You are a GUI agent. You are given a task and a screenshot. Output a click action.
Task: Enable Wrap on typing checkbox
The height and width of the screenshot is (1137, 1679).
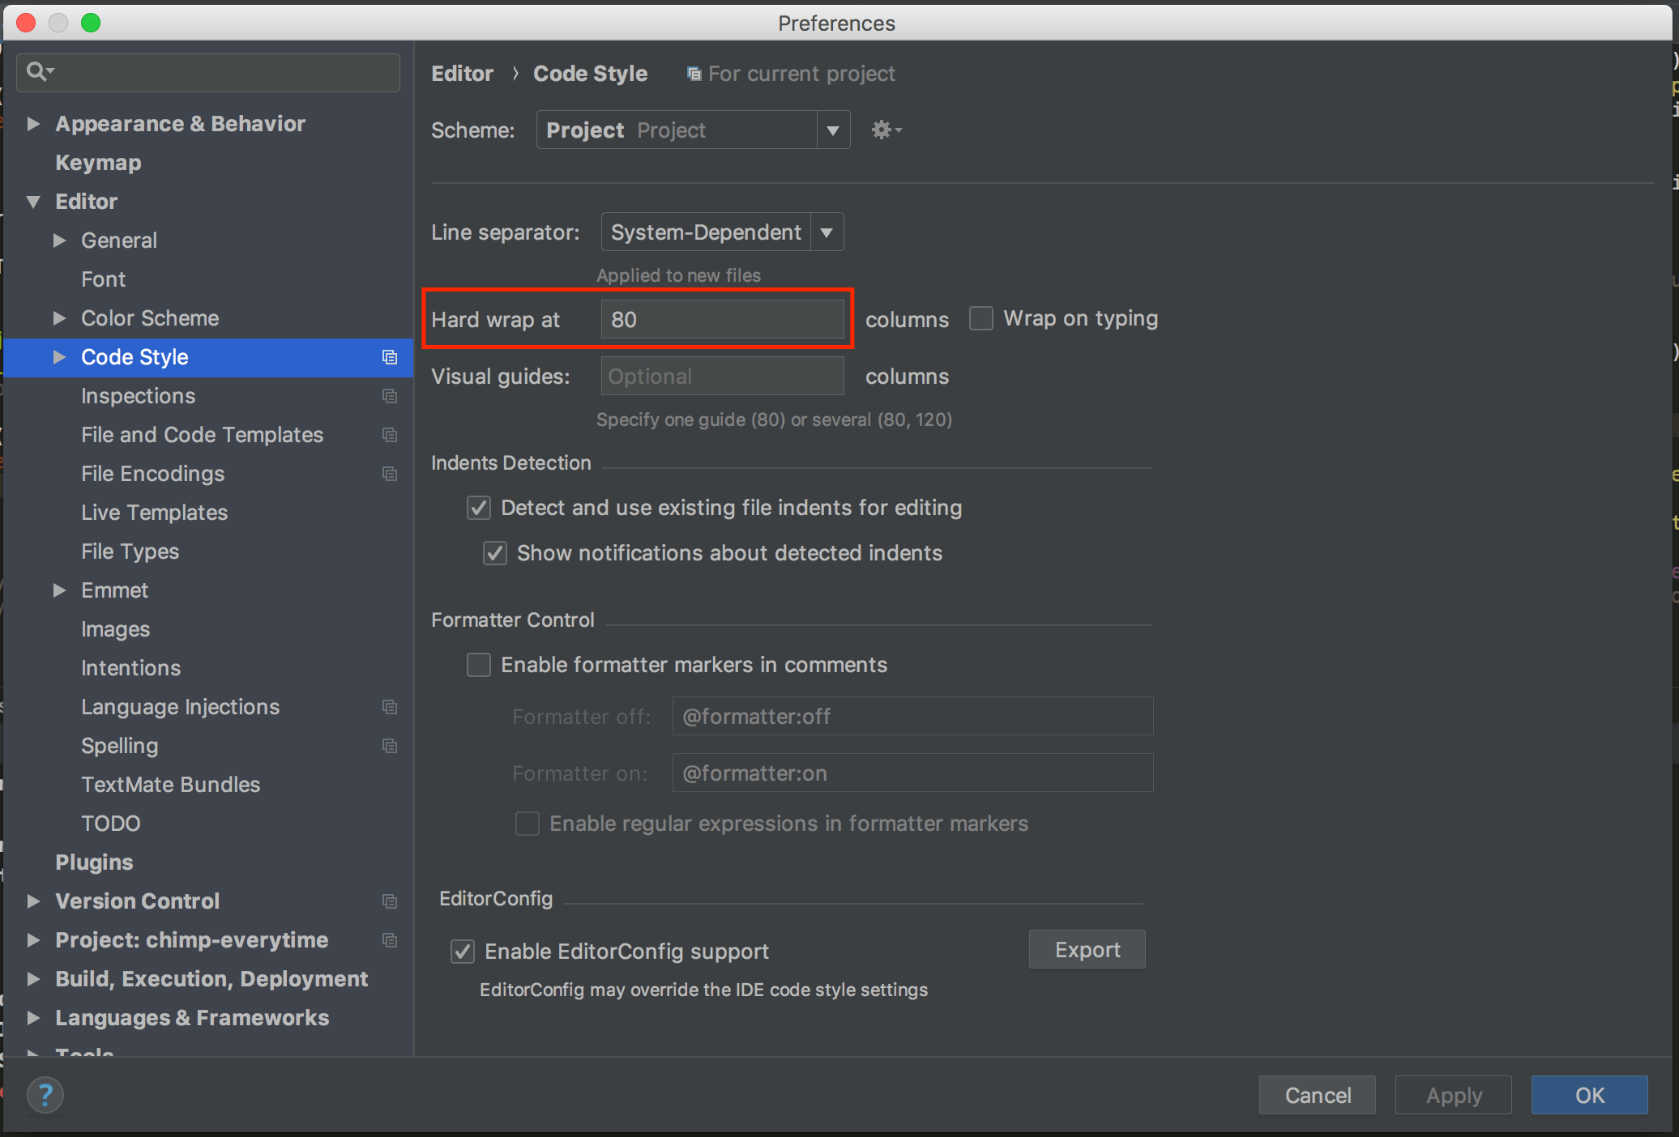pos(981,318)
